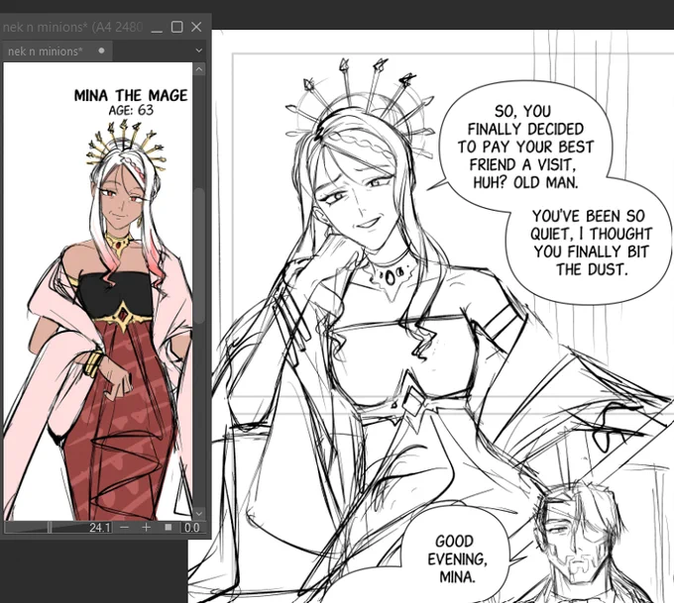Screen dimensions: 674x603
Task: Close the nek n minions floating window
Action: coord(196,27)
